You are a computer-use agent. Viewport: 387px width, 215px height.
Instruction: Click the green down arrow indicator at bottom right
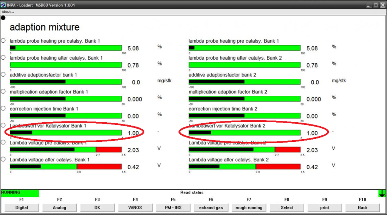382,193
